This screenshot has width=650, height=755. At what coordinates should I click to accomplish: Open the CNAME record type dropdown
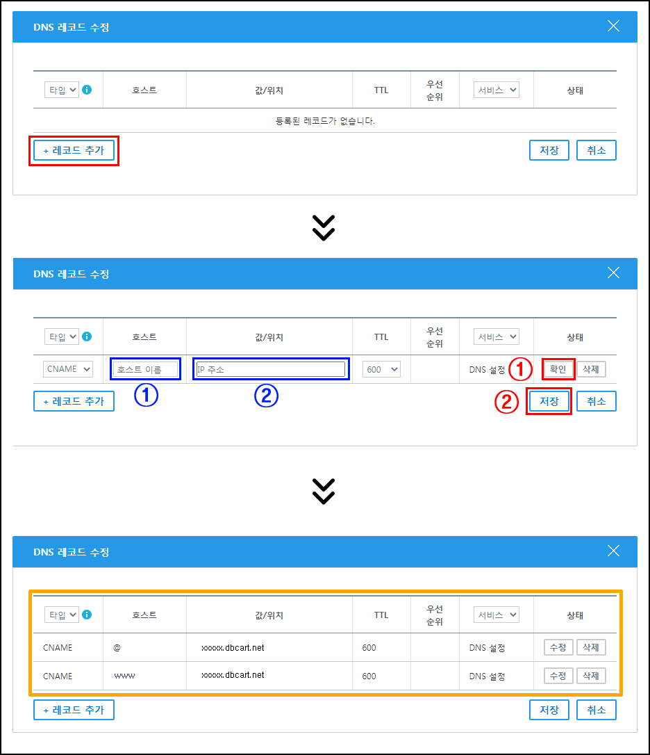(68, 369)
